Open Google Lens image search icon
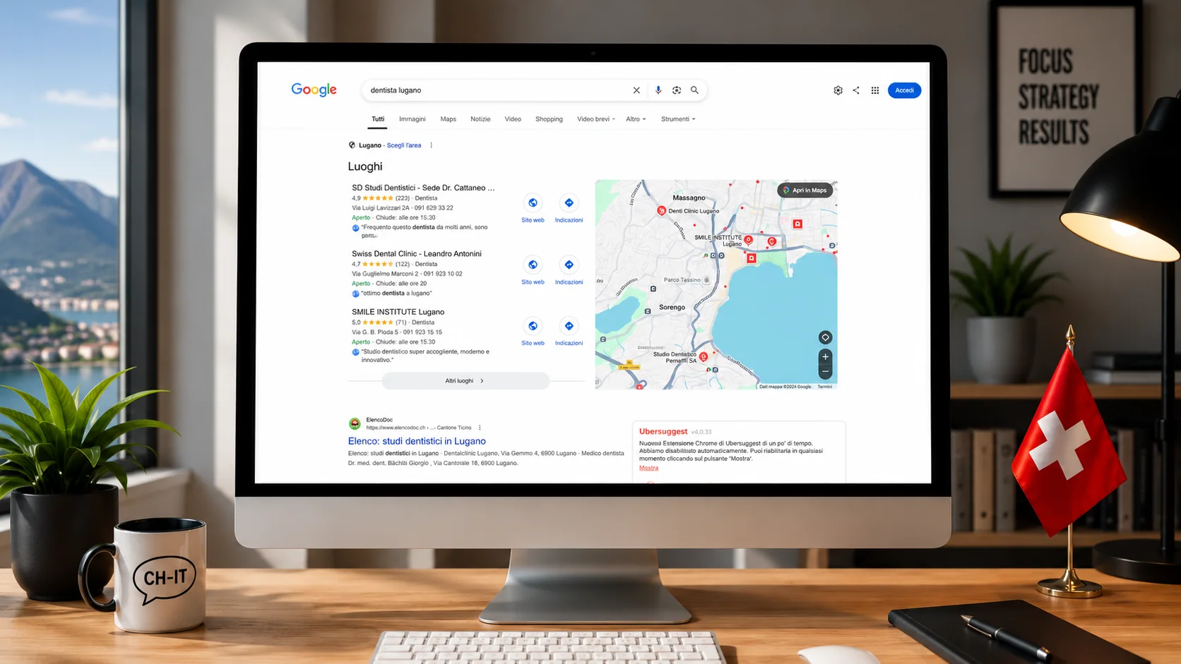The image size is (1181, 664). 677,90
